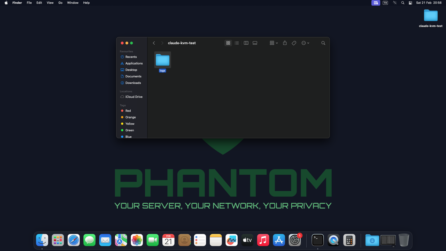The height and width of the screenshot is (251, 446).
Task: Switch Finder to gallery view
Action: click(x=255, y=43)
